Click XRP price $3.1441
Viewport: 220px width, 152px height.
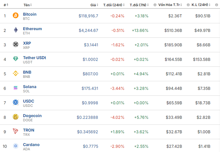point(91,45)
